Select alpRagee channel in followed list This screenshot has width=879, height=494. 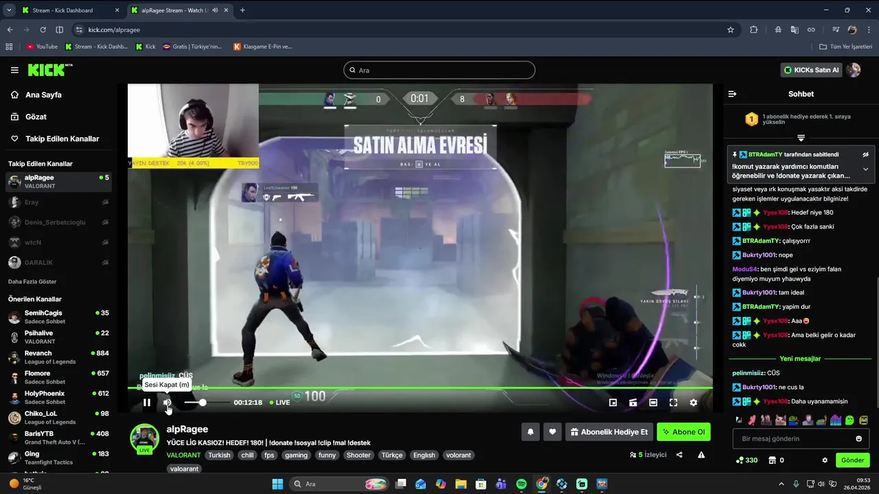pos(58,182)
